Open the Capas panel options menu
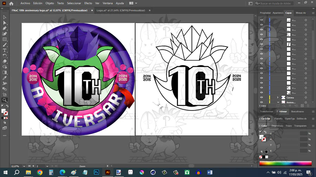Screen dimensions: 316x177 (313, 13)
